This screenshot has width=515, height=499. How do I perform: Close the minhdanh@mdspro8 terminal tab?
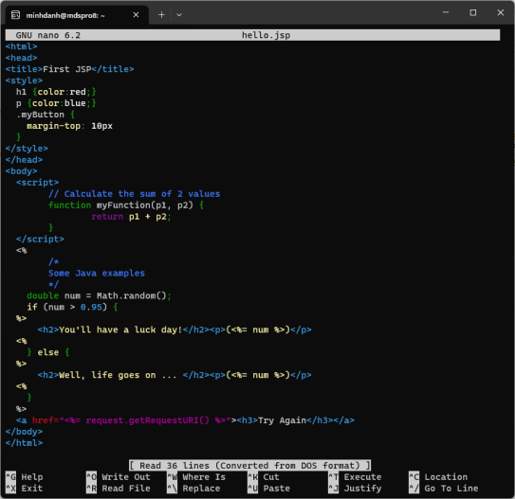[x=136, y=15]
